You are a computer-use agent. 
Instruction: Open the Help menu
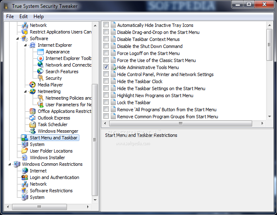[38, 17]
